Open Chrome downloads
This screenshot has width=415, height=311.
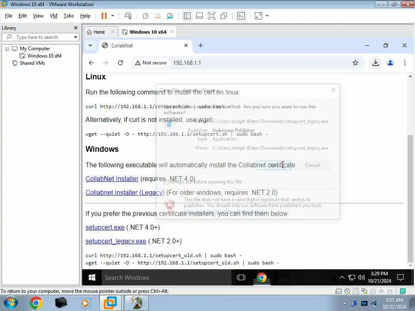point(376,63)
